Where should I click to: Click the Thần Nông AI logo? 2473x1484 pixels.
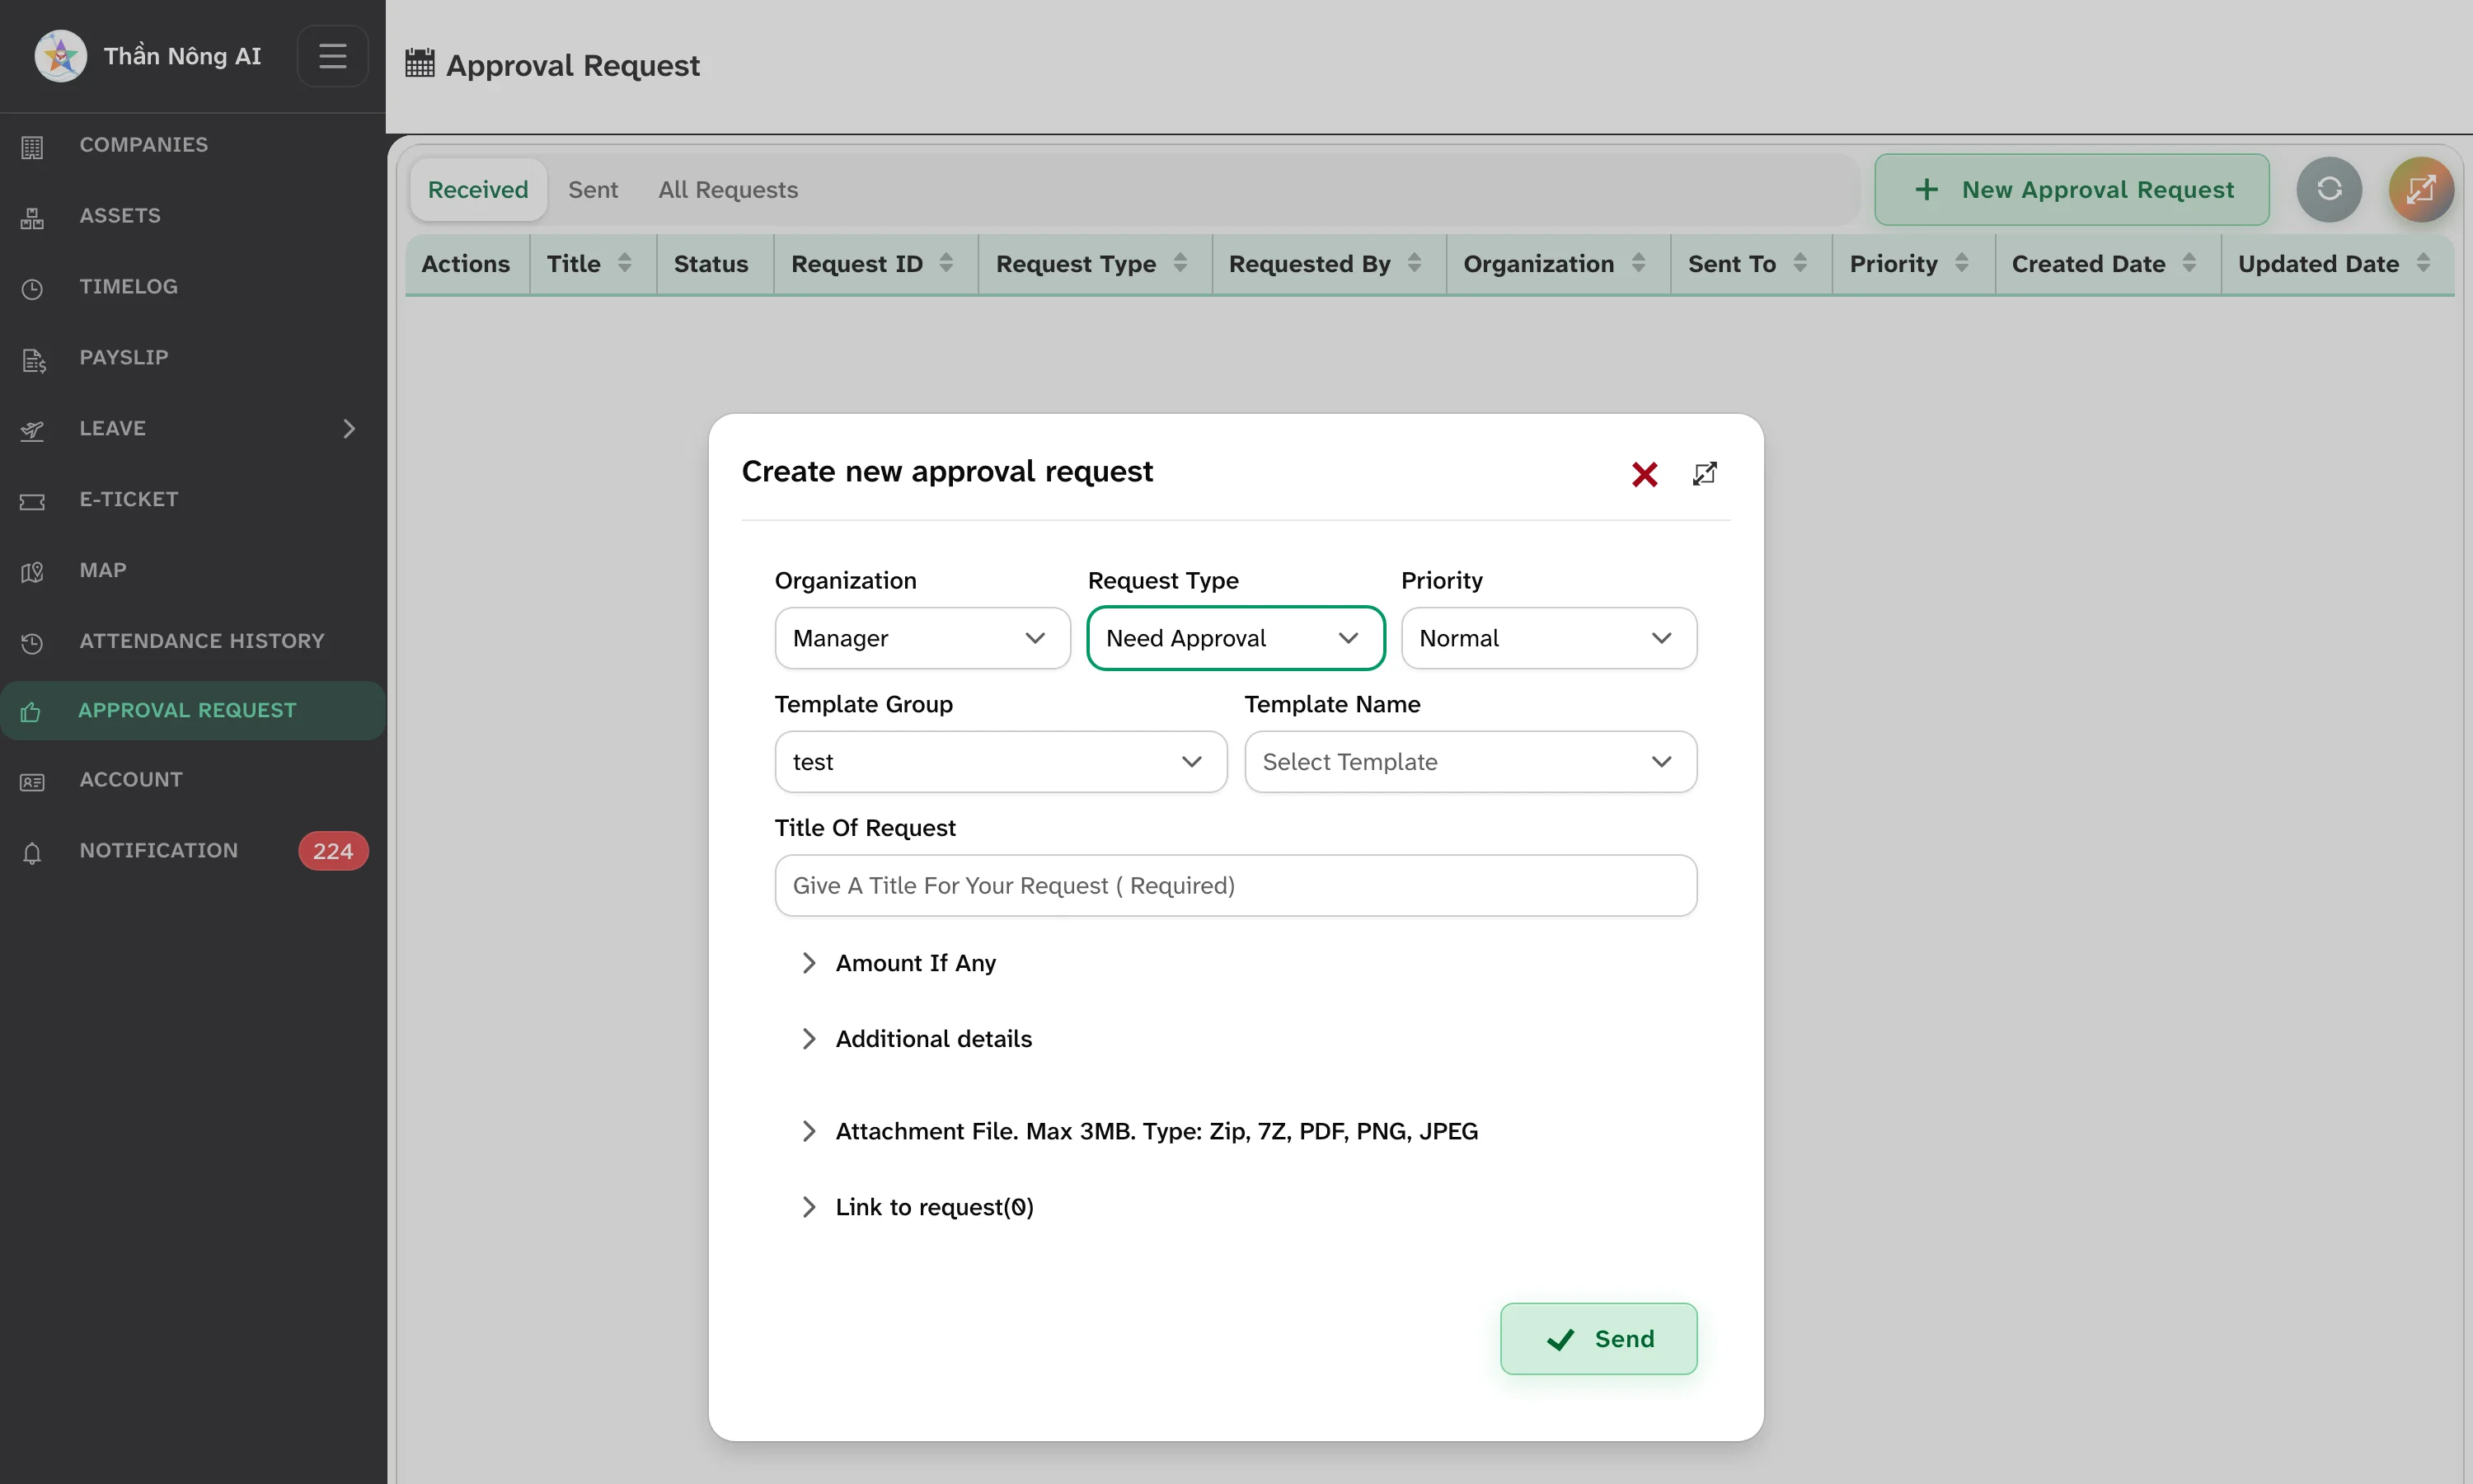[x=60, y=56]
